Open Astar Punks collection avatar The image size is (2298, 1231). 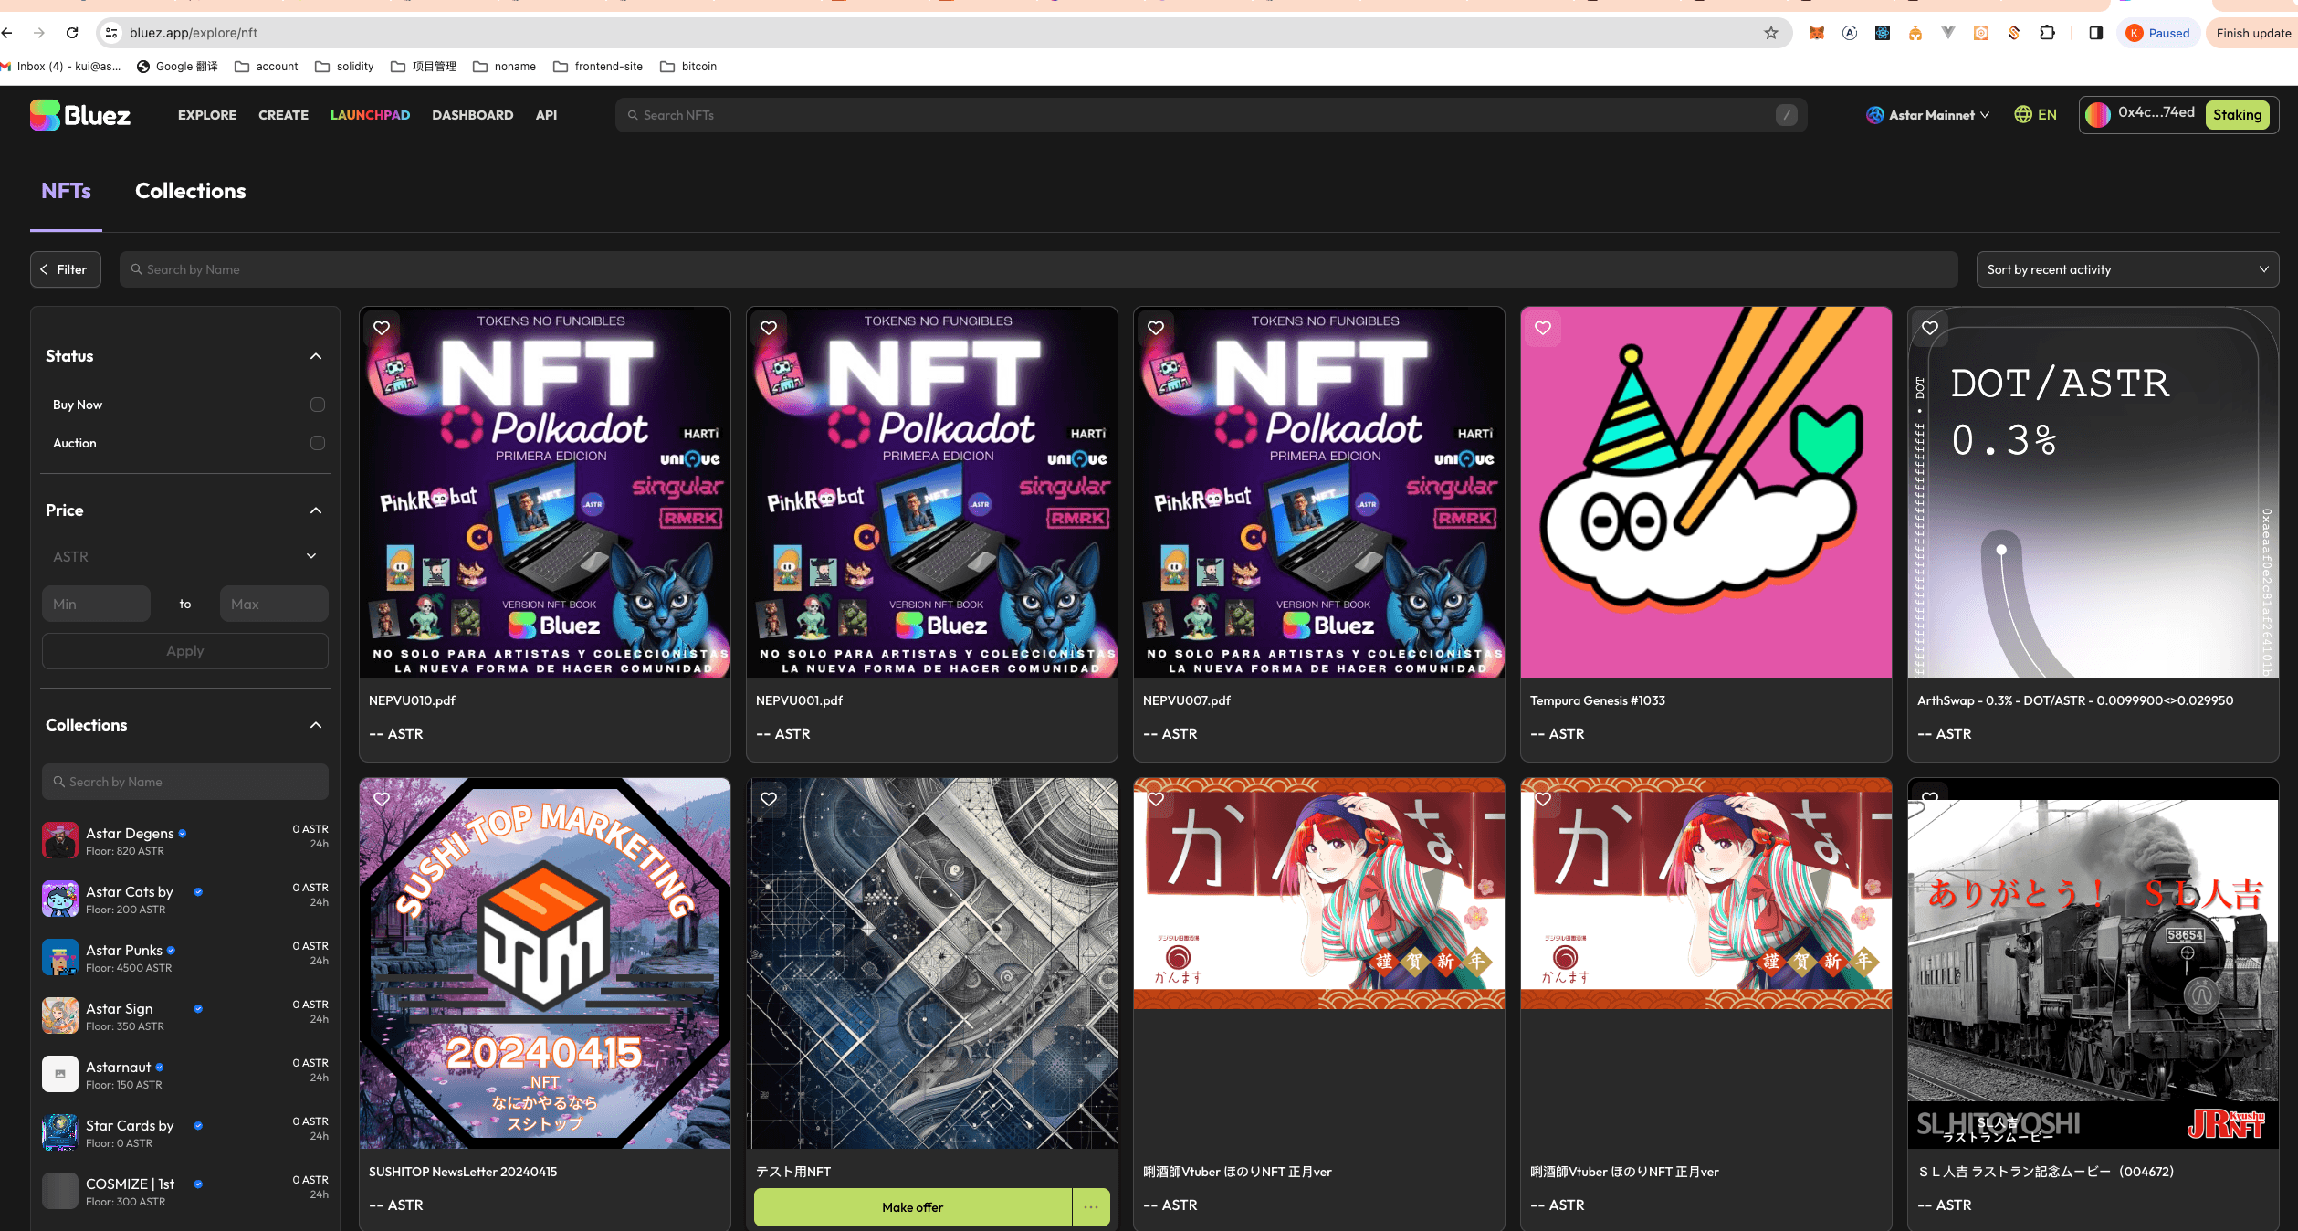point(60,957)
